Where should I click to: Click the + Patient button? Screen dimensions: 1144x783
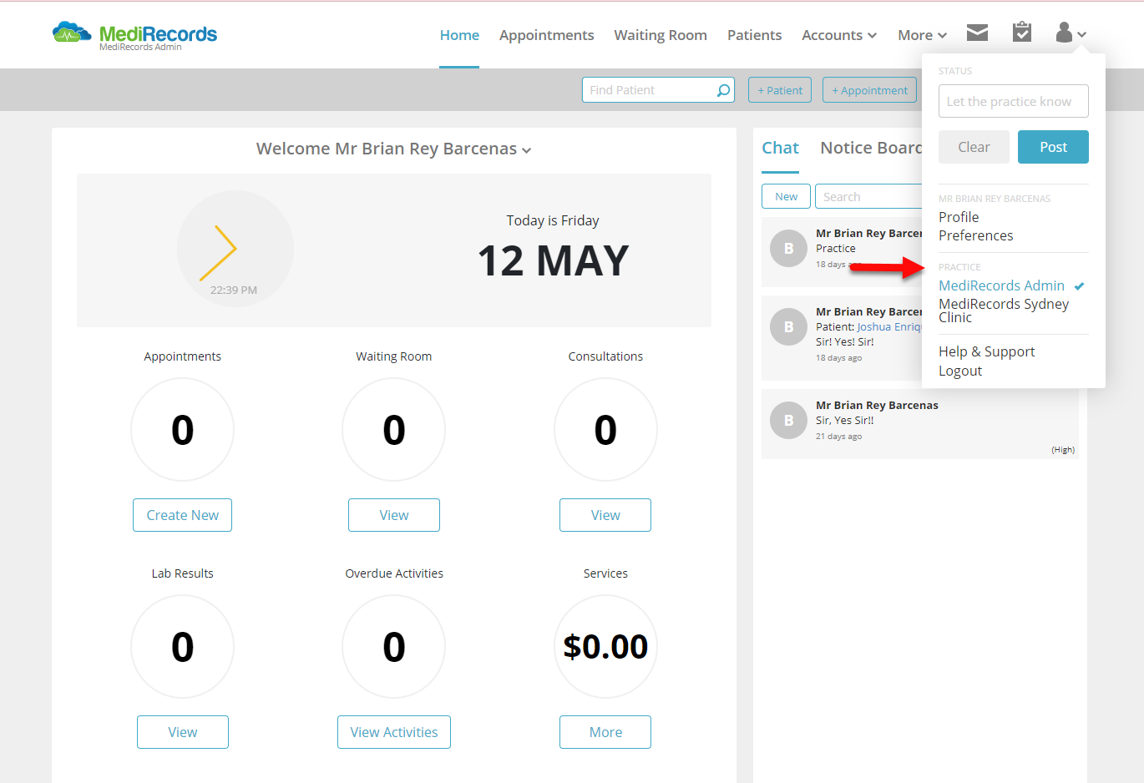point(780,90)
